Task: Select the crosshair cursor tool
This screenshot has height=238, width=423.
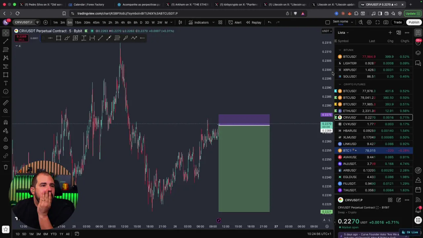Action: (6, 33)
